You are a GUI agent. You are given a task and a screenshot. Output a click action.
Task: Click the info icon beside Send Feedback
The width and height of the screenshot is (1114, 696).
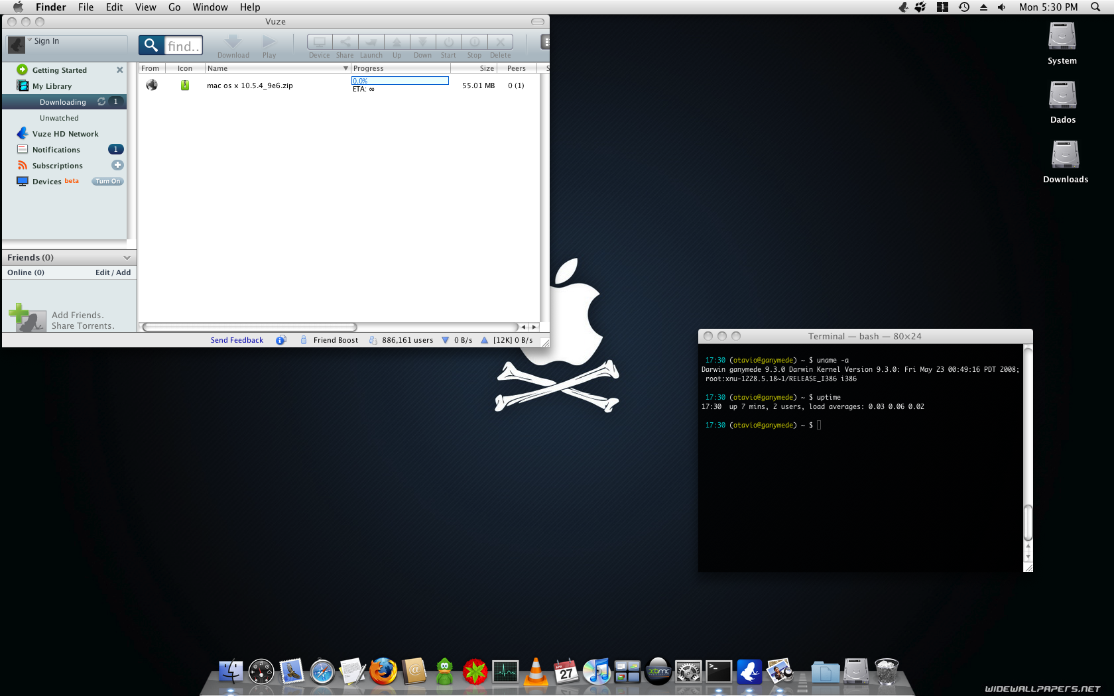281,340
